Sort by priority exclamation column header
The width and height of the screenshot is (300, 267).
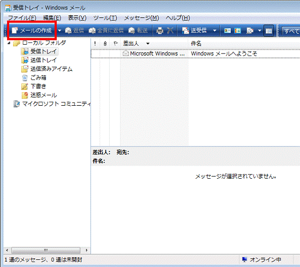(x=95, y=44)
